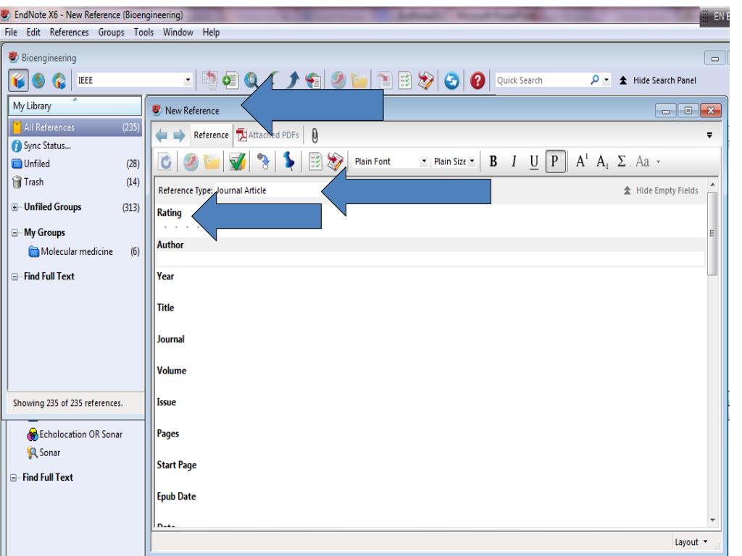Screen dimensions: 742x556
Task: Click the blue pushpin icon in reference toolbar
Action: point(288,161)
